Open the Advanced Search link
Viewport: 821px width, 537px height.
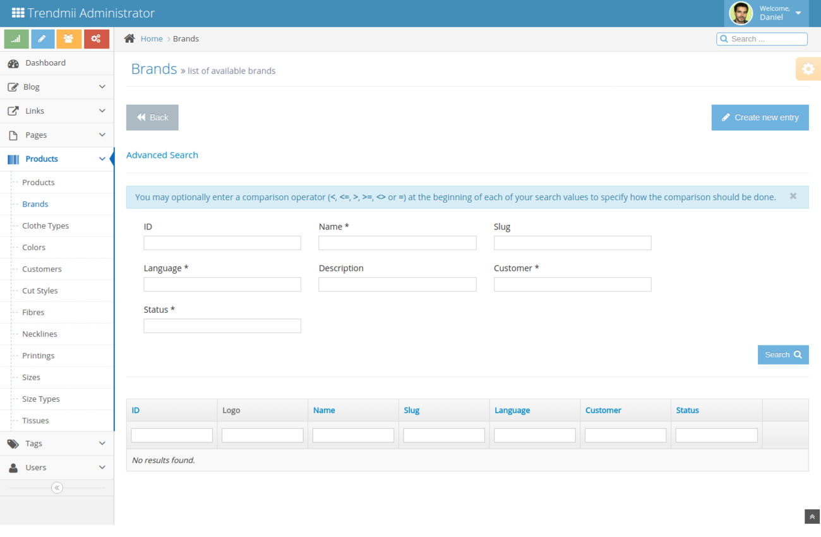point(162,155)
